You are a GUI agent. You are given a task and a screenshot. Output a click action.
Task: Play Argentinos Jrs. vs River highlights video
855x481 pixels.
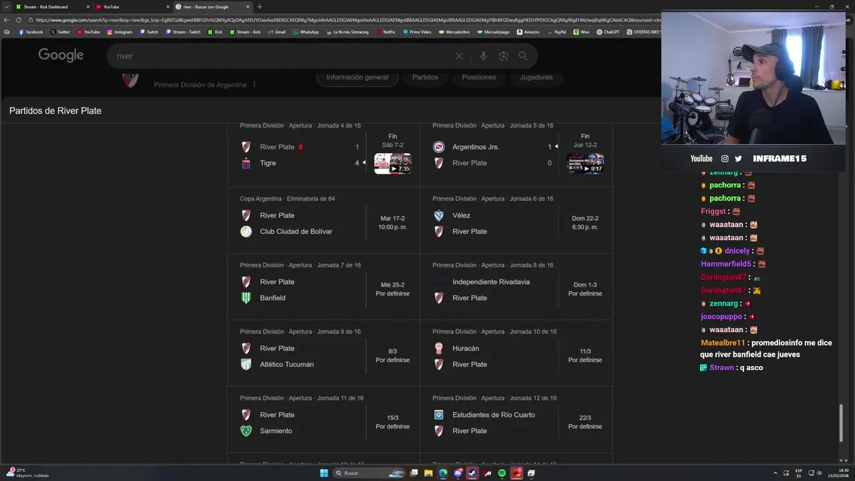[x=586, y=164]
